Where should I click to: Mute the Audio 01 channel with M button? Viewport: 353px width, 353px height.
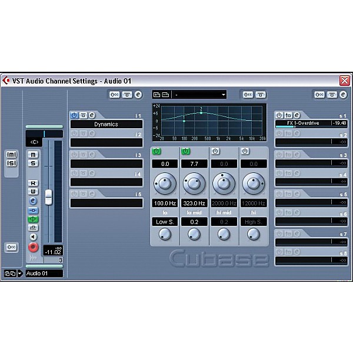(x=33, y=155)
